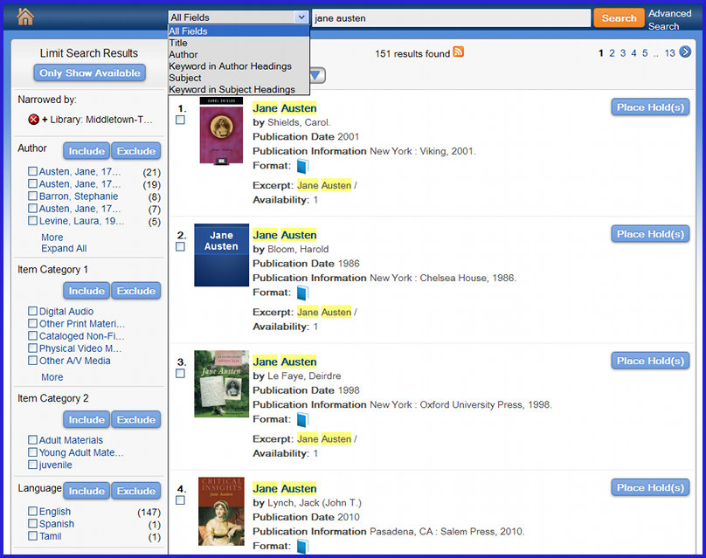706x558 pixels.
Task: Expand more Item Category 1 options
Action: tap(52, 377)
